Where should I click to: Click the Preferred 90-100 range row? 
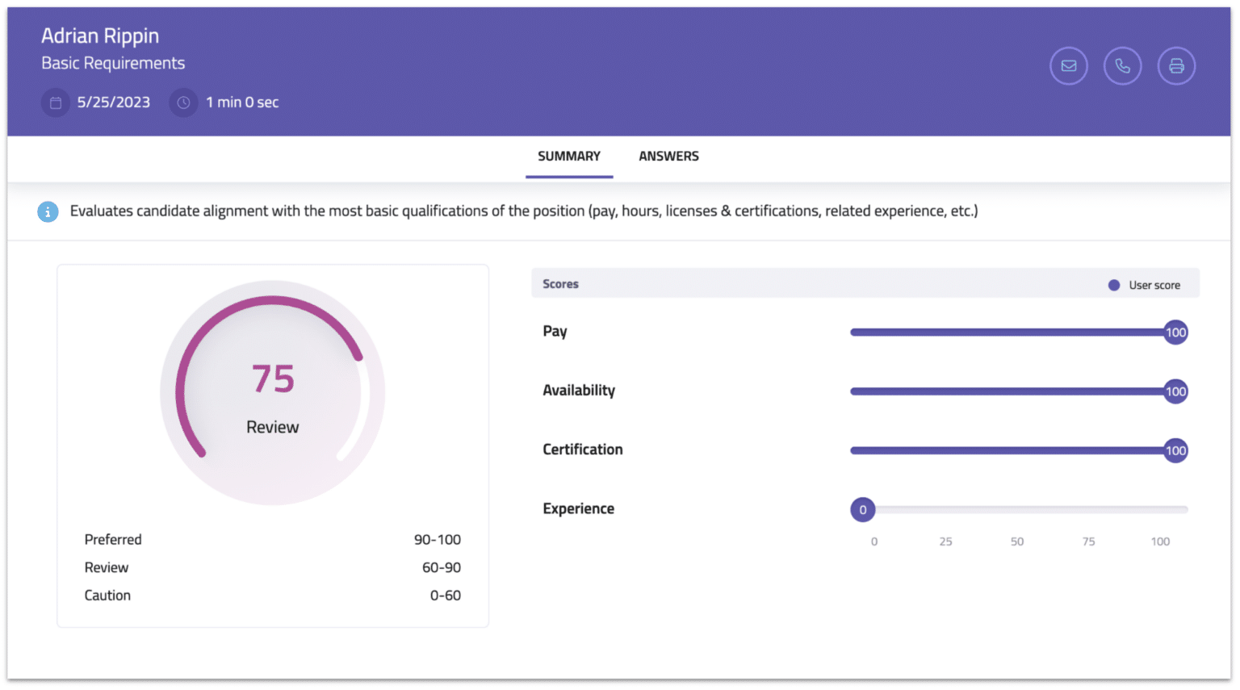(272, 539)
